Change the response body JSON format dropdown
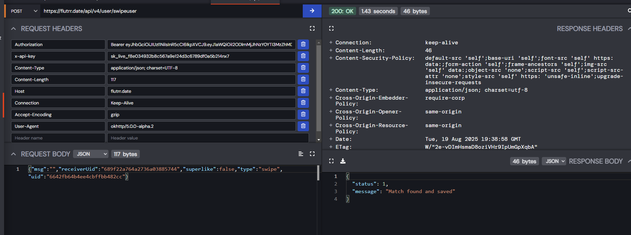 point(554,161)
